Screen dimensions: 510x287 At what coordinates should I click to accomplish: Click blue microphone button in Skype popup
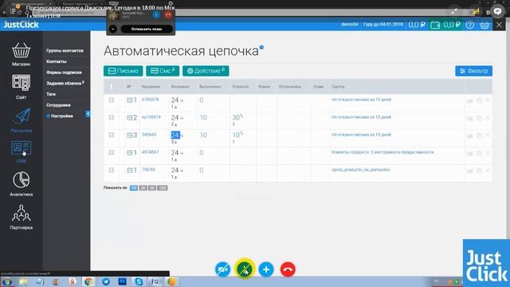point(156,14)
